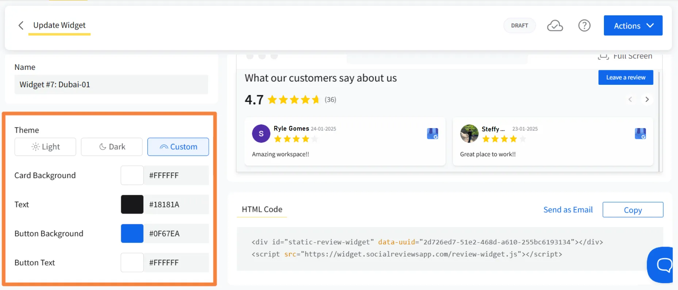Select the Light theme option
678x290 pixels.
[x=45, y=147]
